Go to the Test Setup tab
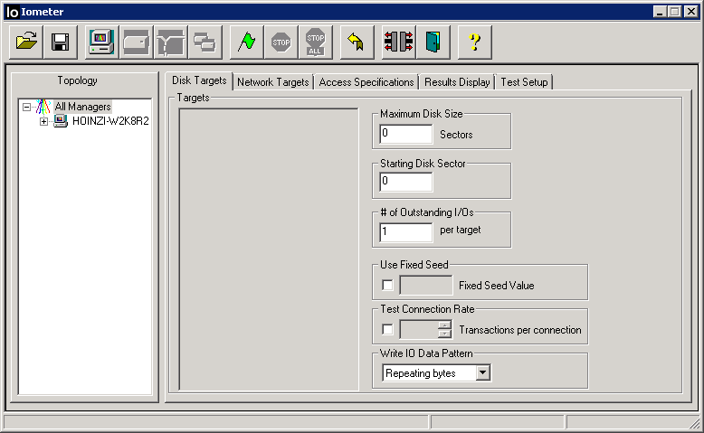704x433 pixels. click(x=524, y=82)
